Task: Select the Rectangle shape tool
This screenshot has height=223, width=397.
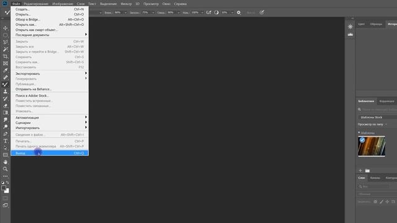Action: tap(6, 155)
